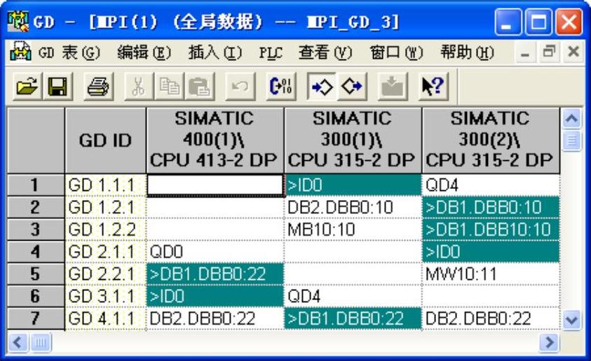This screenshot has height=361, width=591.
Task: Click the GD 1.1.1 cell
Action: click(x=105, y=185)
